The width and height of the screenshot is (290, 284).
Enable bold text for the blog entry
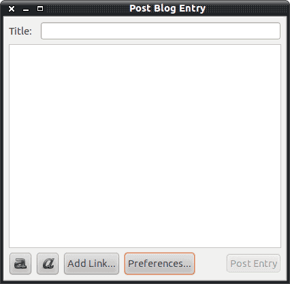20,264
